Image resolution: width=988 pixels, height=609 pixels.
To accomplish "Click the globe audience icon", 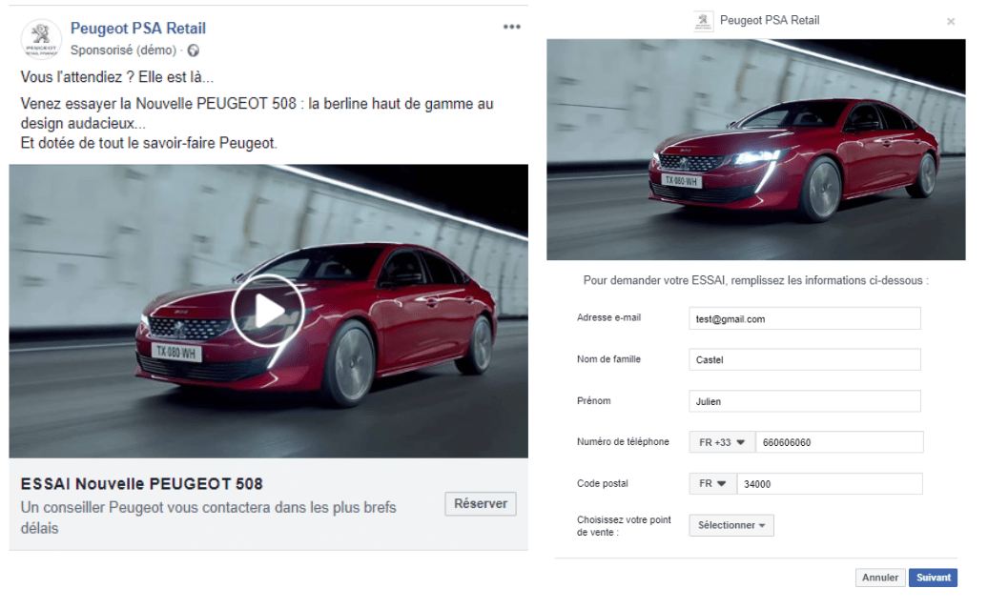I will (194, 50).
